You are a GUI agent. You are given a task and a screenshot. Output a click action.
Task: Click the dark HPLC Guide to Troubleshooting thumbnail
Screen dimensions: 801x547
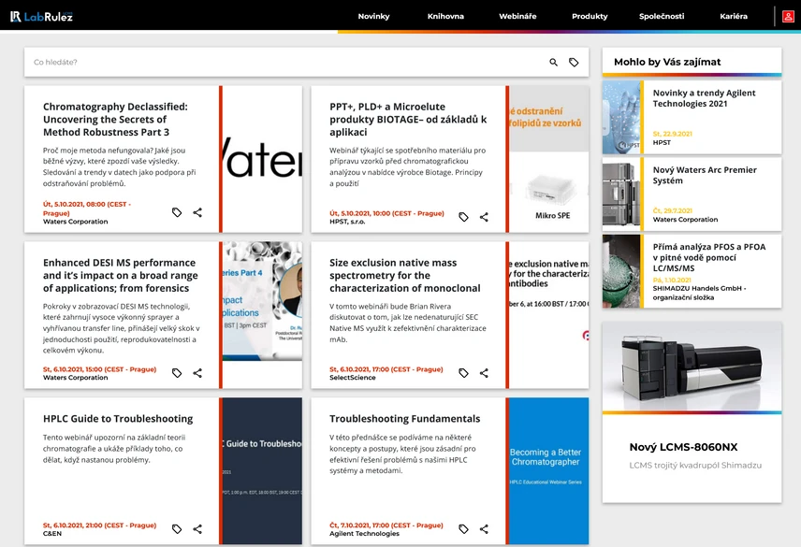tap(263, 471)
